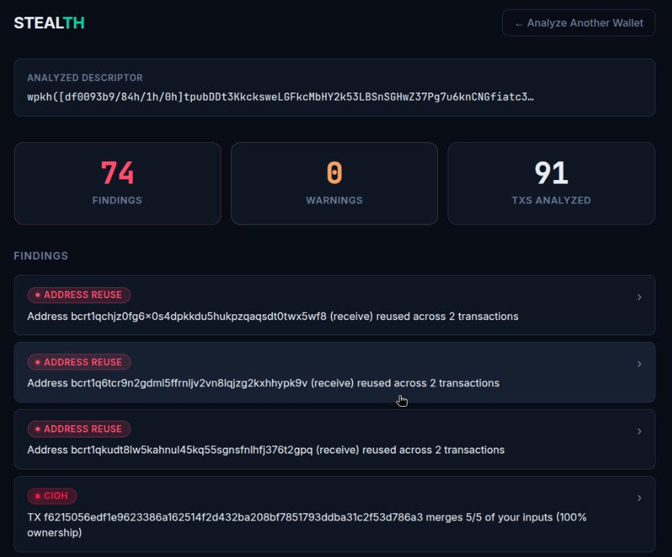
Task: Expand chevron for bcrt1qchjz0fg6 address reuse finding
Action: (x=639, y=297)
